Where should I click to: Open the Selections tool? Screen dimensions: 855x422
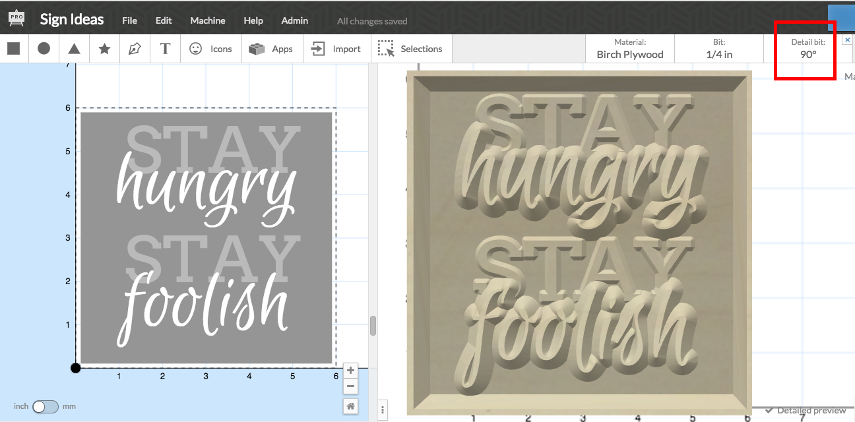coord(410,49)
